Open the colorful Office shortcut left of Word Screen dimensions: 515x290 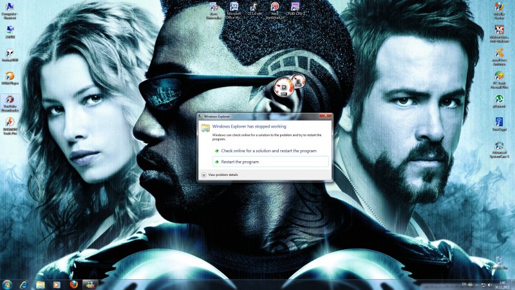coord(214,10)
